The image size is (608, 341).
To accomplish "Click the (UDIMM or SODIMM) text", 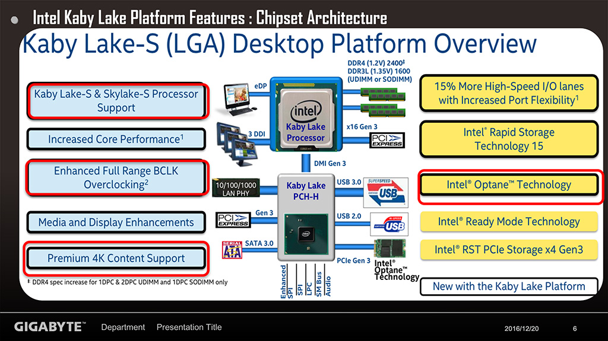I will coord(379,79).
